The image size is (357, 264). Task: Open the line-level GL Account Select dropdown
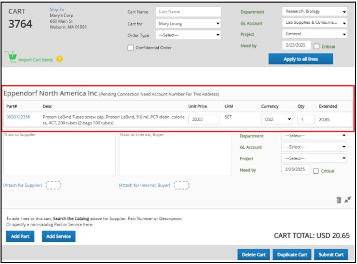(x=314, y=147)
